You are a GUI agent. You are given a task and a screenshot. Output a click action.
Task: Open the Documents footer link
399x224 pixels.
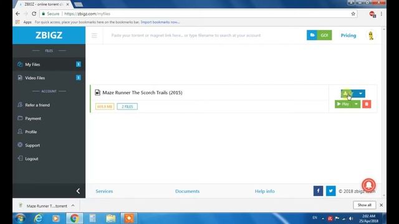pos(187,191)
